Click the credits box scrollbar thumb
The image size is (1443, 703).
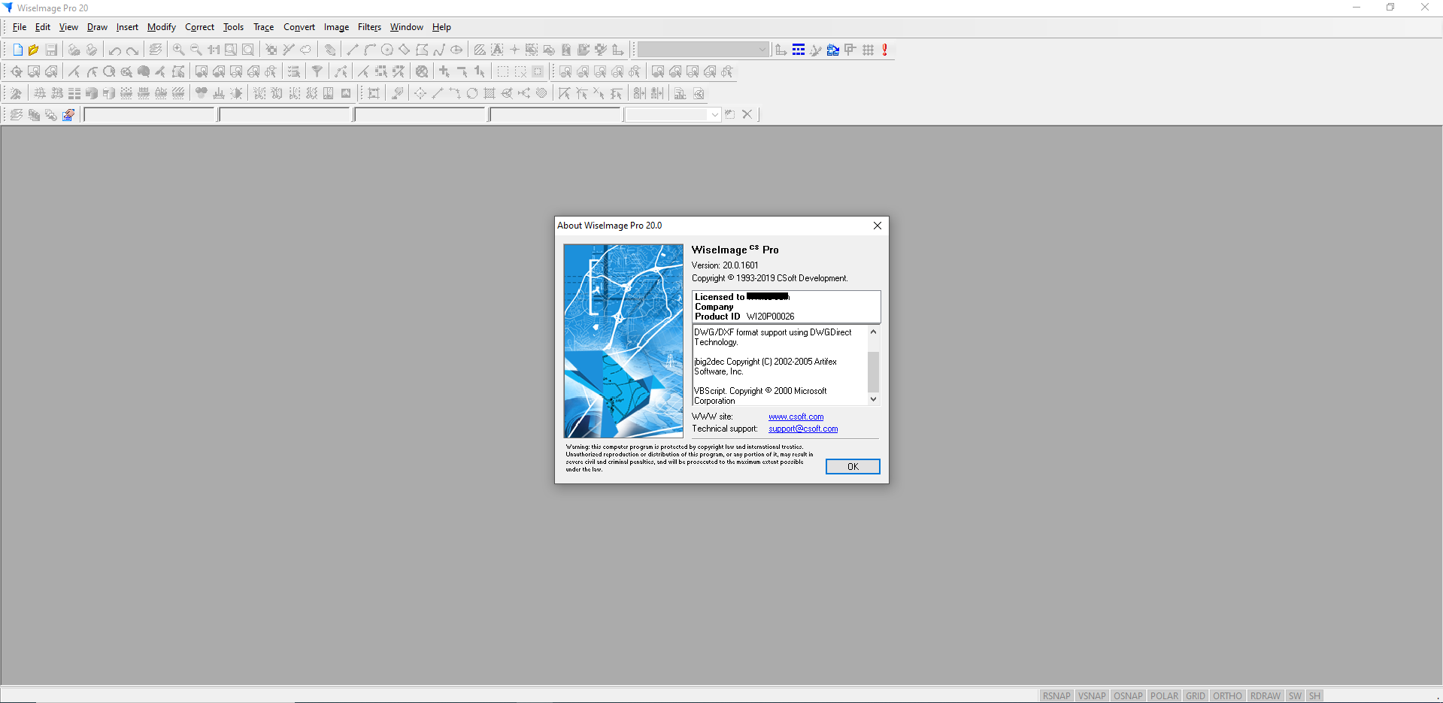(873, 371)
